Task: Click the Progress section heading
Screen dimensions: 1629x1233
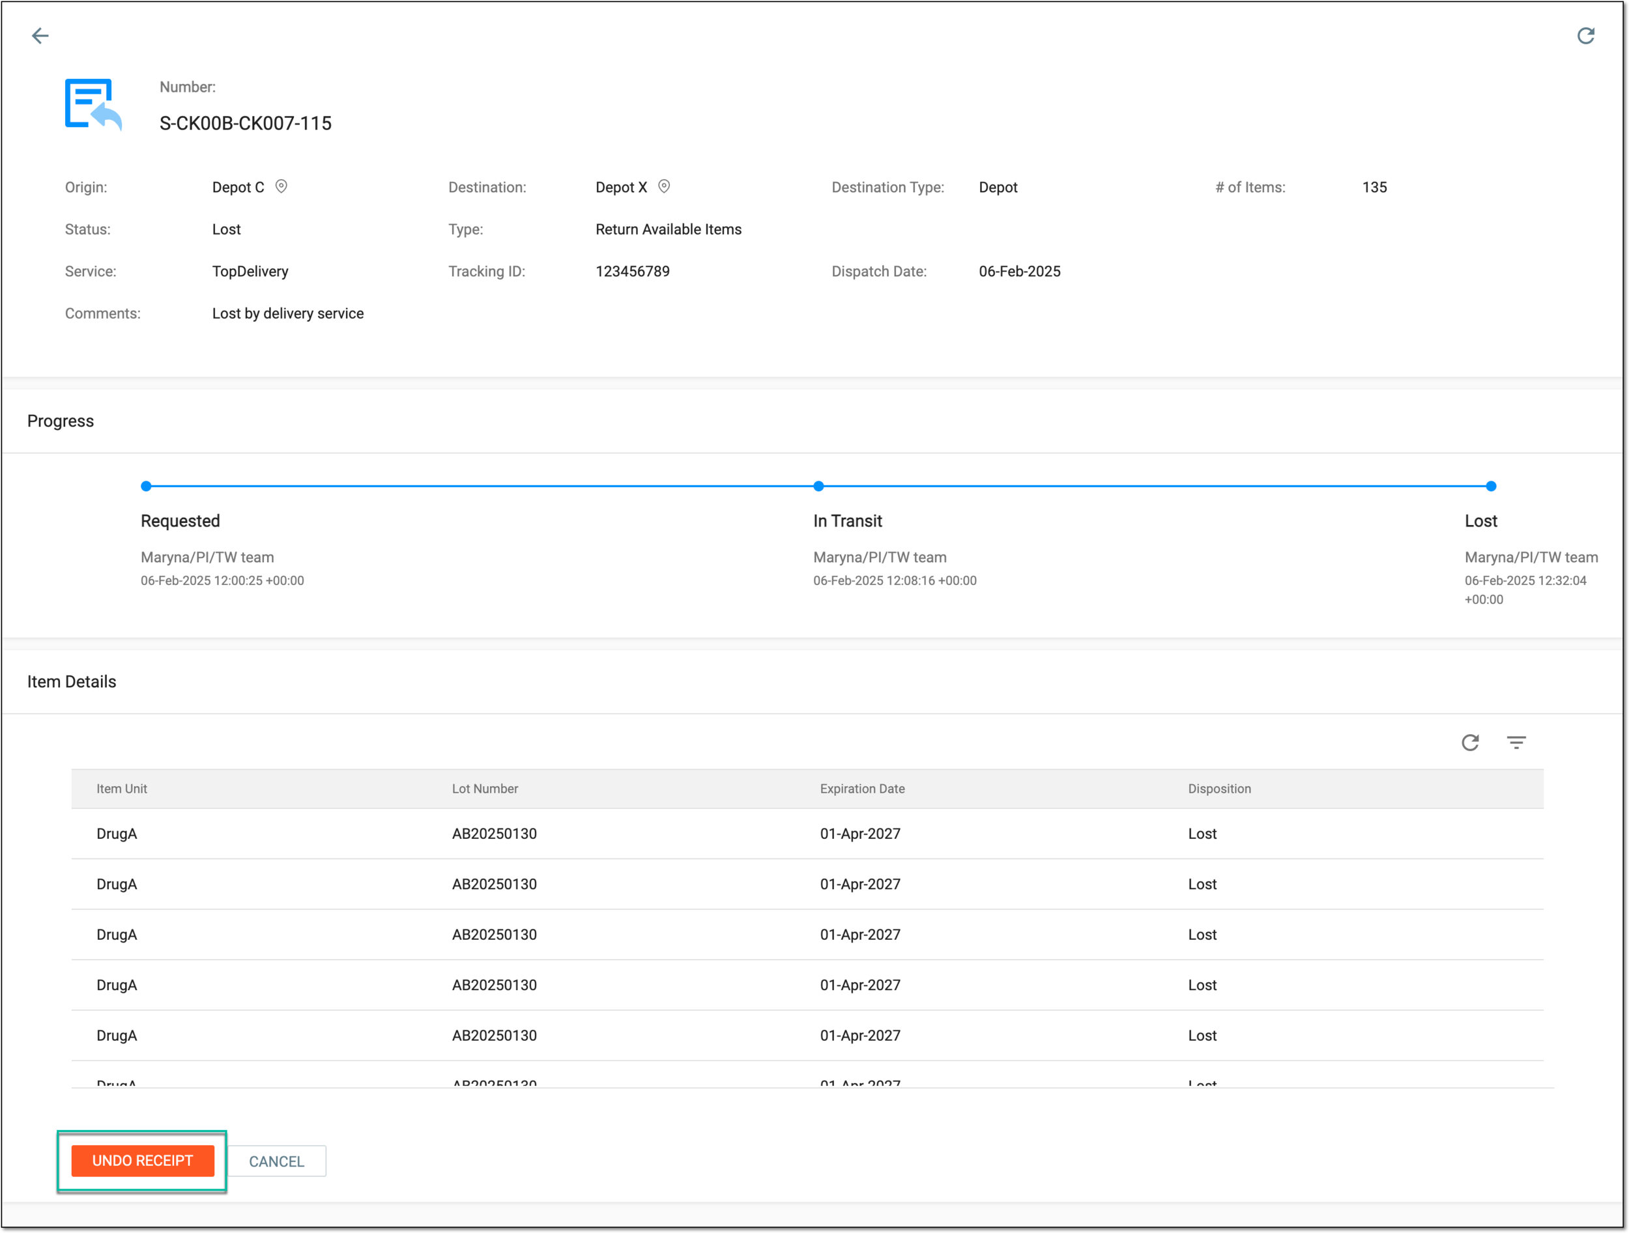Action: coord(61,421)
